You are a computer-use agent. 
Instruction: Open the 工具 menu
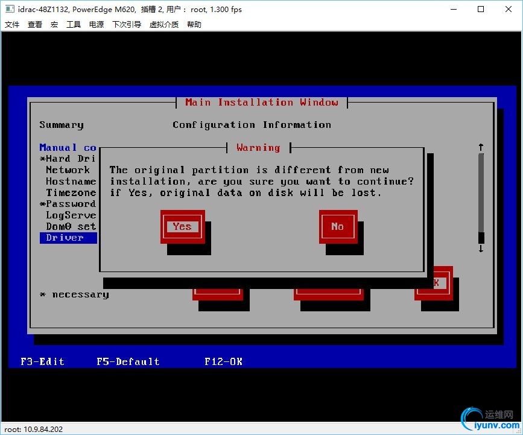[x=74, y=24]
